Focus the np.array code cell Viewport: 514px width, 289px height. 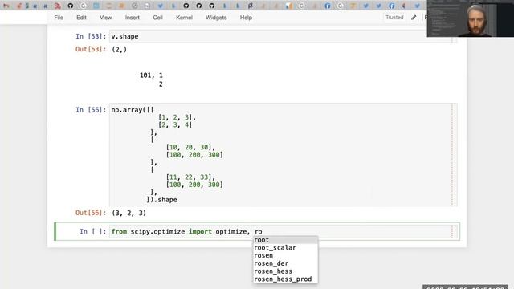(x=284, y=155)
